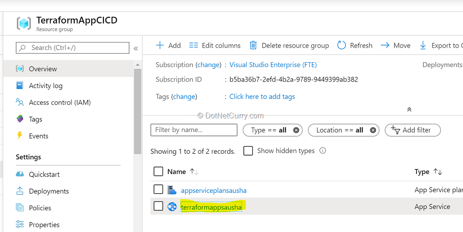Click the Events lightning bolt icon

19,136
